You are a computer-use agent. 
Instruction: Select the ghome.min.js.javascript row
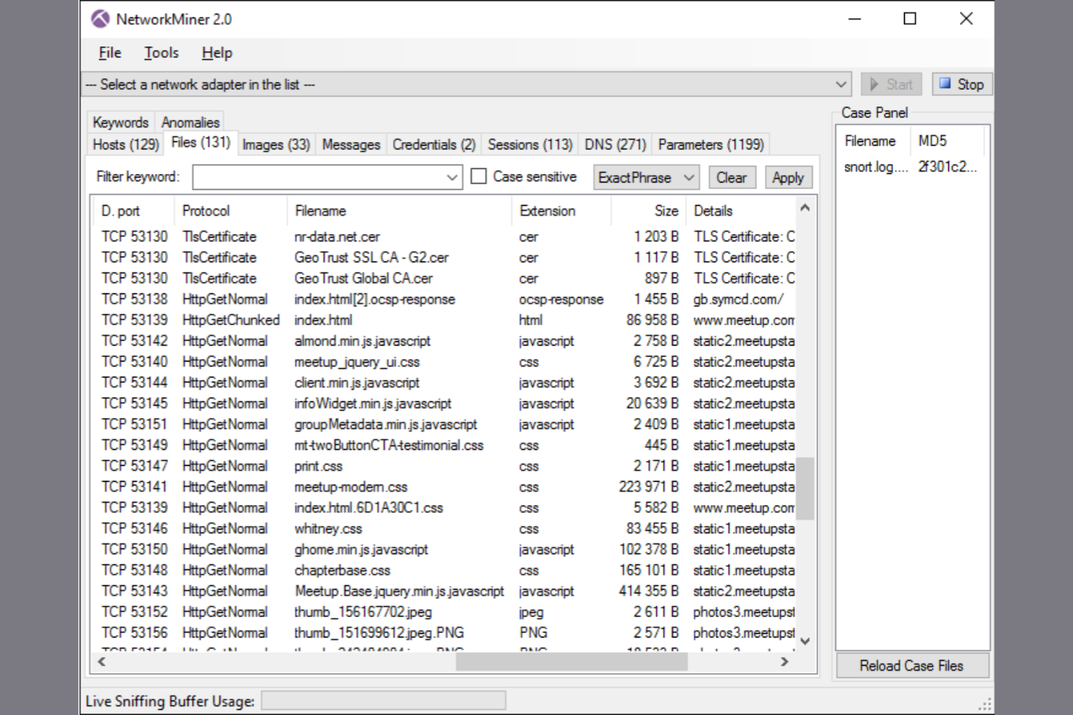[444, 550]
